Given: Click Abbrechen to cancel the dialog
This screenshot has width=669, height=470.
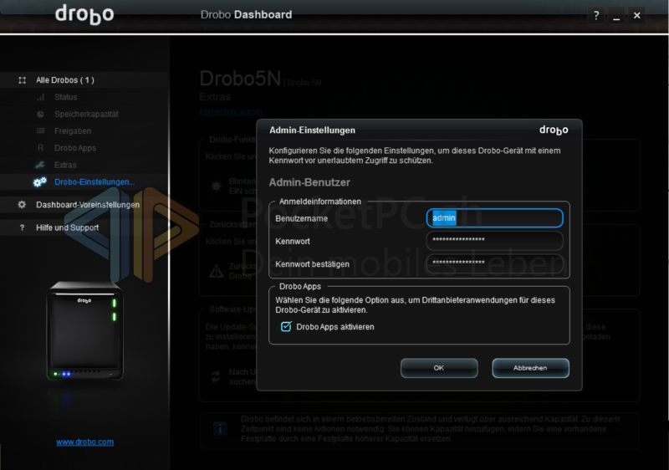Looking at the screenshot, I should tap(530, 368).
